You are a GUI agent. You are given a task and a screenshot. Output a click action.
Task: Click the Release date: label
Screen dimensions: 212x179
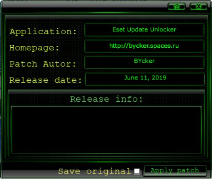tap(45, 80)
